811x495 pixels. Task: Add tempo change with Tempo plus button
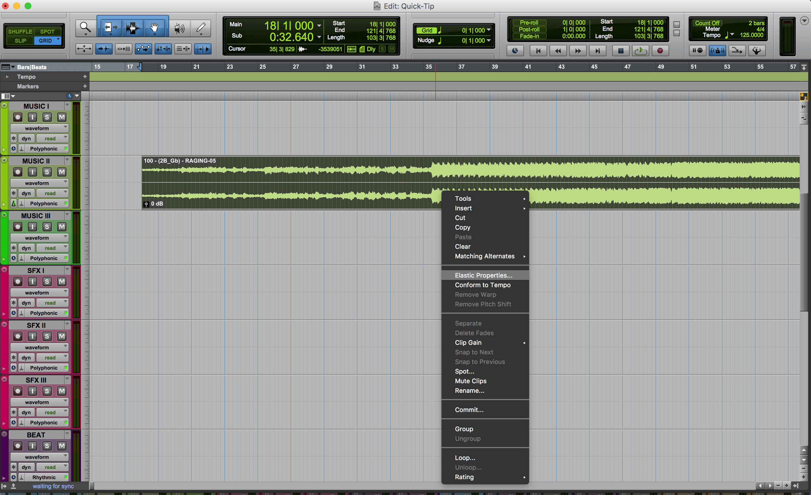click(85, 77)
